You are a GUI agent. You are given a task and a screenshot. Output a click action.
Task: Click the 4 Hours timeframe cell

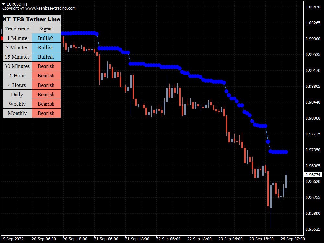coord(17,85)
